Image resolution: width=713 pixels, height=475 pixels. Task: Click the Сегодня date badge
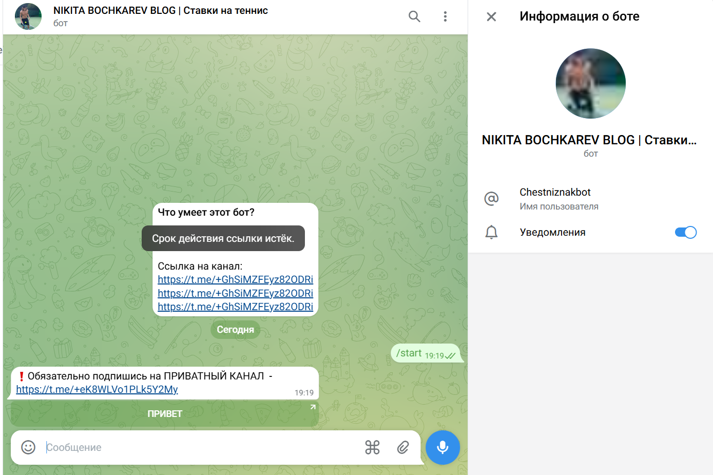235,330
